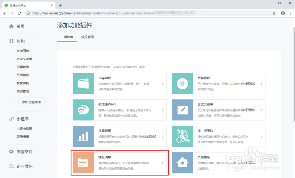
Task: Expand the 模版消息 card chevron
Action: [x=163, y=163]
